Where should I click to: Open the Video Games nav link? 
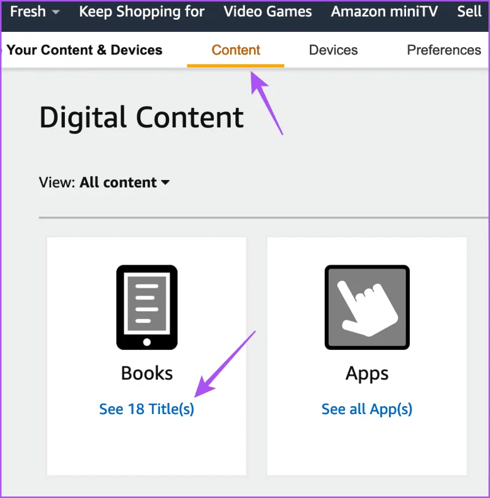click(x=268, y=12)
